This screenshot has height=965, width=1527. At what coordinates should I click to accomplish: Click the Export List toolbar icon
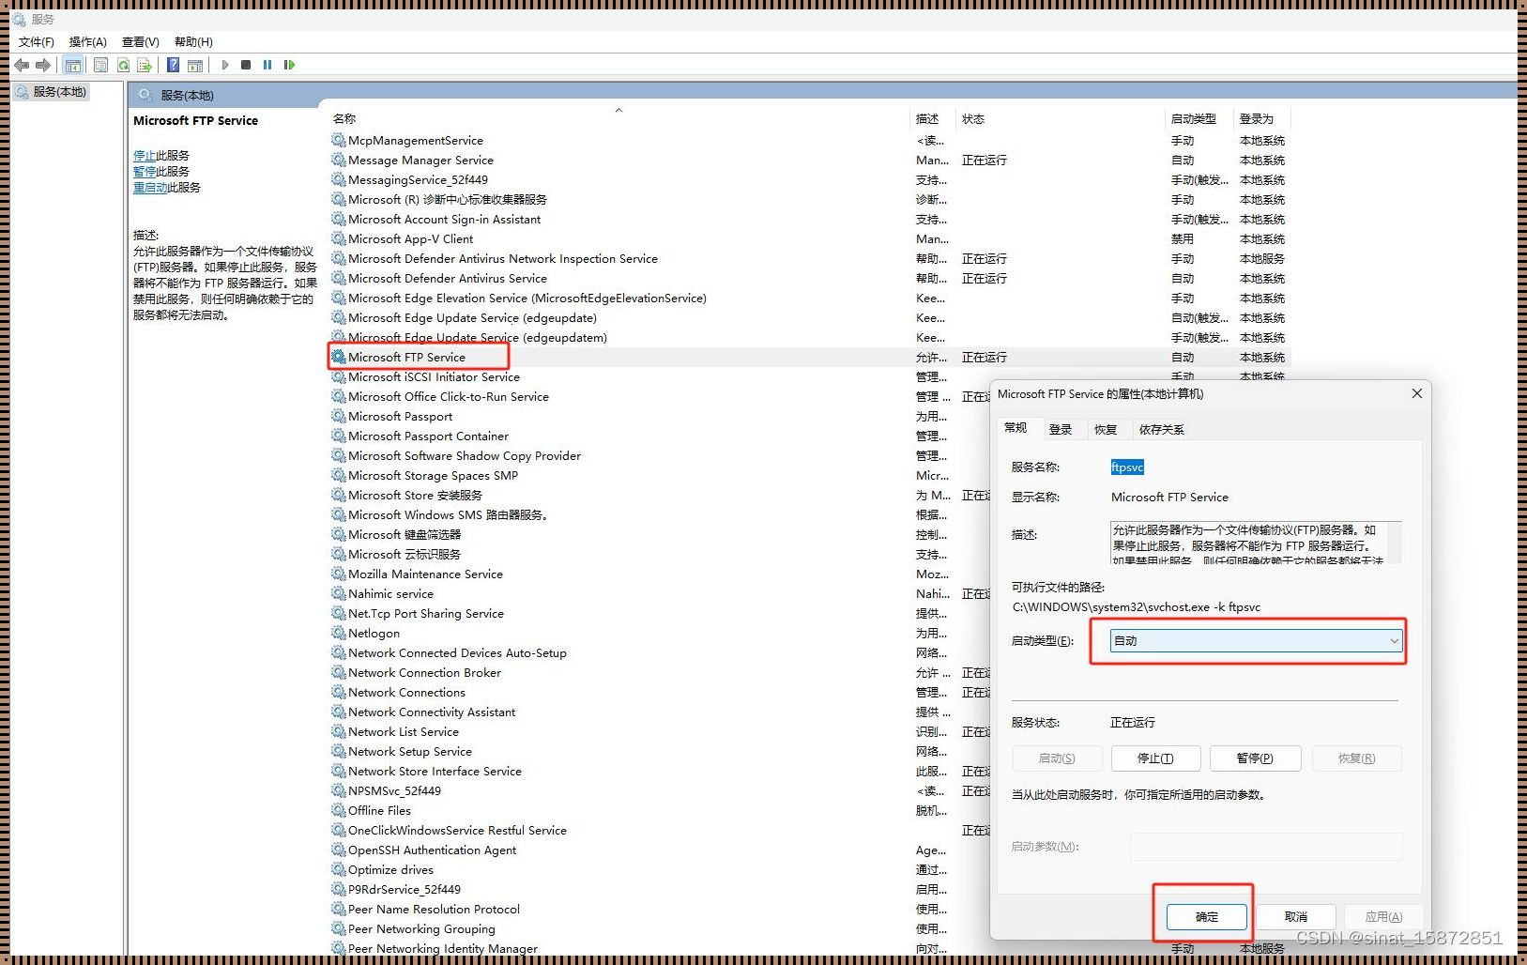[x=145, y=65]
